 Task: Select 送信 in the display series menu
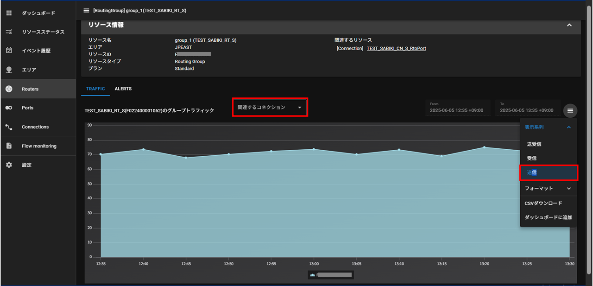(x=532, y=172)
